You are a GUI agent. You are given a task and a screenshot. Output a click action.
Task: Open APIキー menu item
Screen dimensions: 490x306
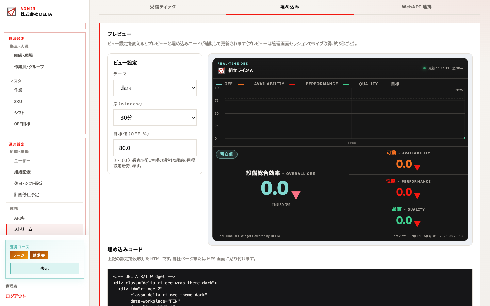(x=45, y=218)
